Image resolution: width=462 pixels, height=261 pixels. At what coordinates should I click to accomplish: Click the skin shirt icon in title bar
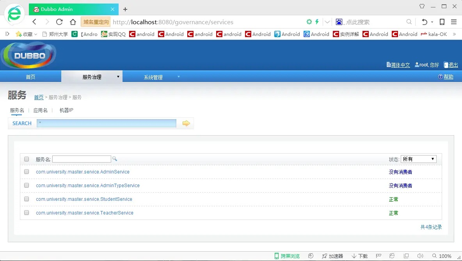coord(422,6)
